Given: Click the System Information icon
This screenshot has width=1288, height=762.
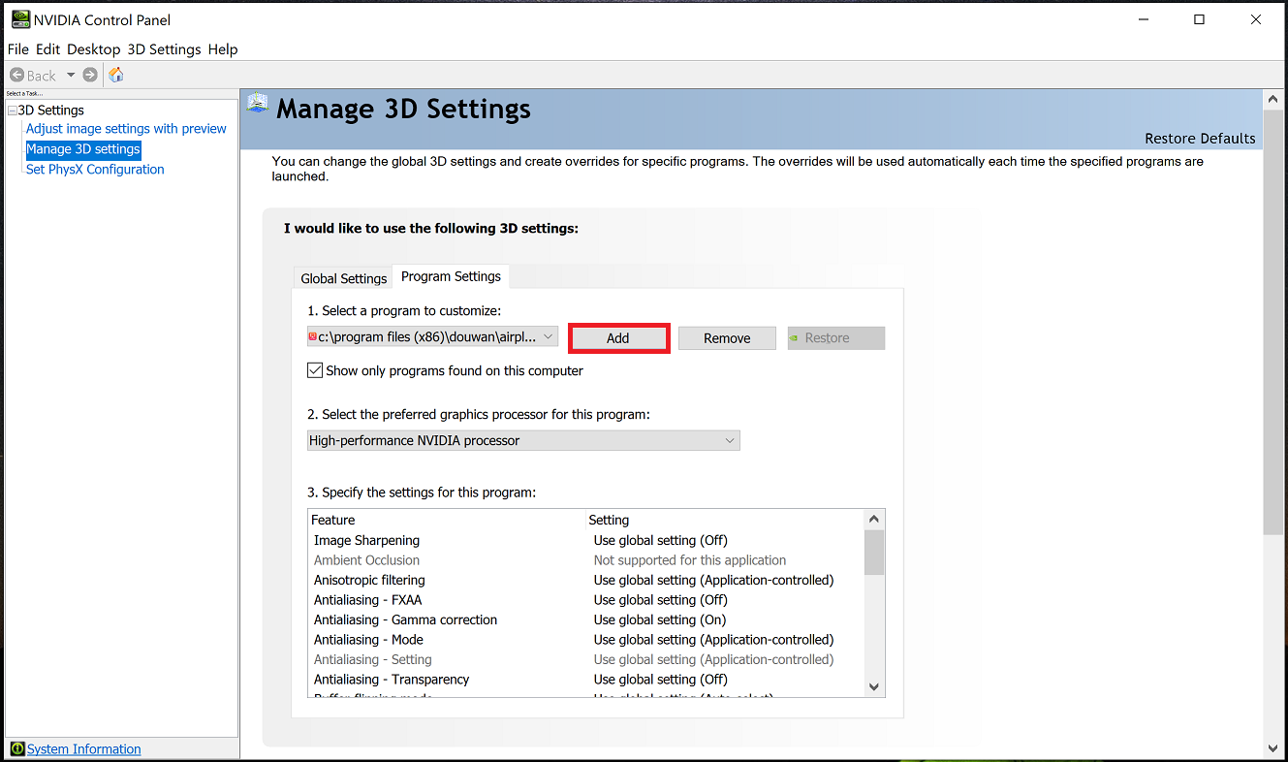Looking at the screenshot, I should click(17, 748).
